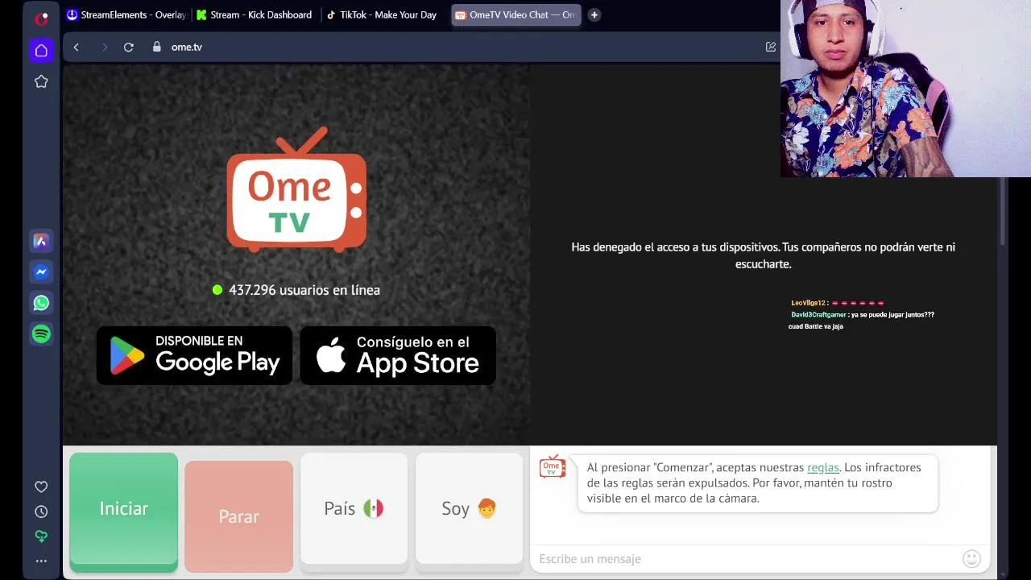Viewport: 1031px width, 580px height.
Task: Switch to StreamElements Overlay tab
Action: coord(126,14)
